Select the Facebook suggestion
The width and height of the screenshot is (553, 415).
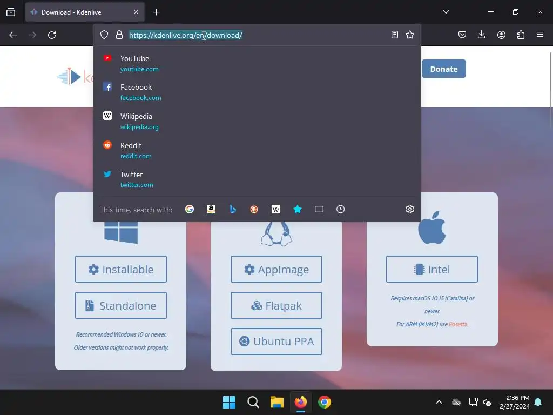coord(257,92)
